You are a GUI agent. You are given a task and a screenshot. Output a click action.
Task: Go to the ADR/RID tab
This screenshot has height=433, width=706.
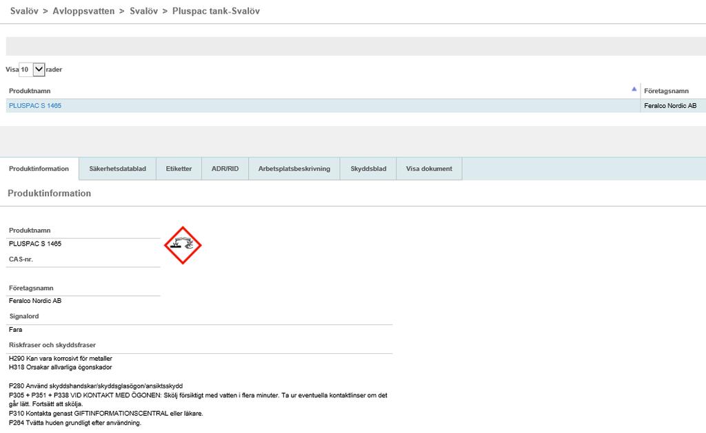225,169
